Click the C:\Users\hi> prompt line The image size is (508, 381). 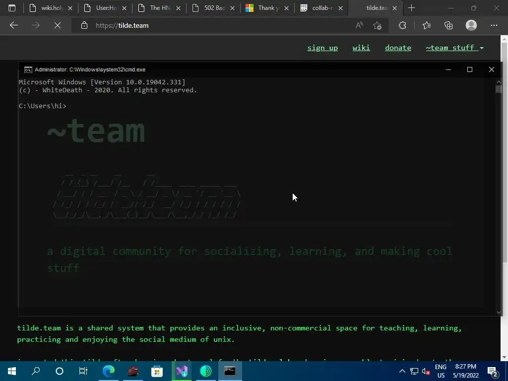(43, 106)
